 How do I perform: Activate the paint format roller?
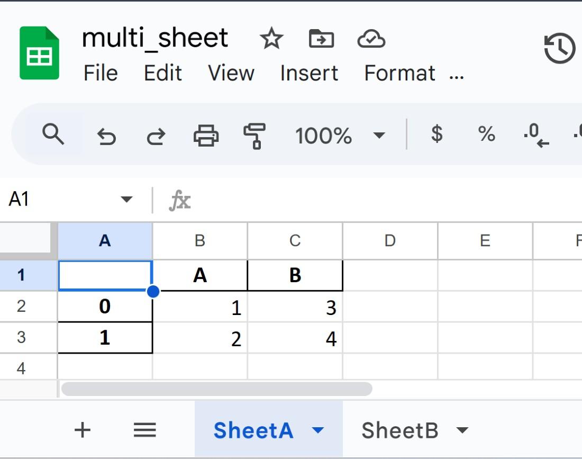click(254, 136)
